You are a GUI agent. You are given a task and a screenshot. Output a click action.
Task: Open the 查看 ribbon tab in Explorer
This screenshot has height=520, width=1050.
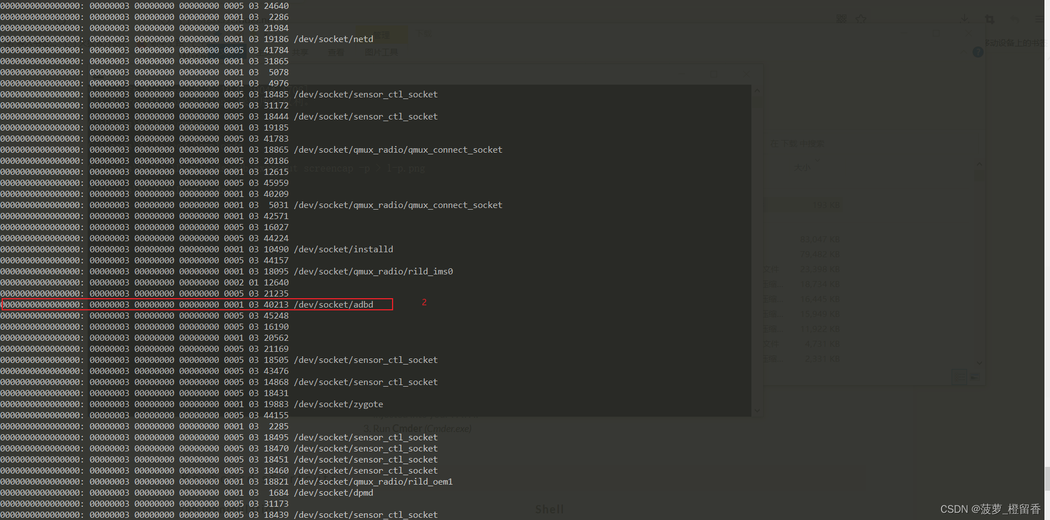click(336, 53)
